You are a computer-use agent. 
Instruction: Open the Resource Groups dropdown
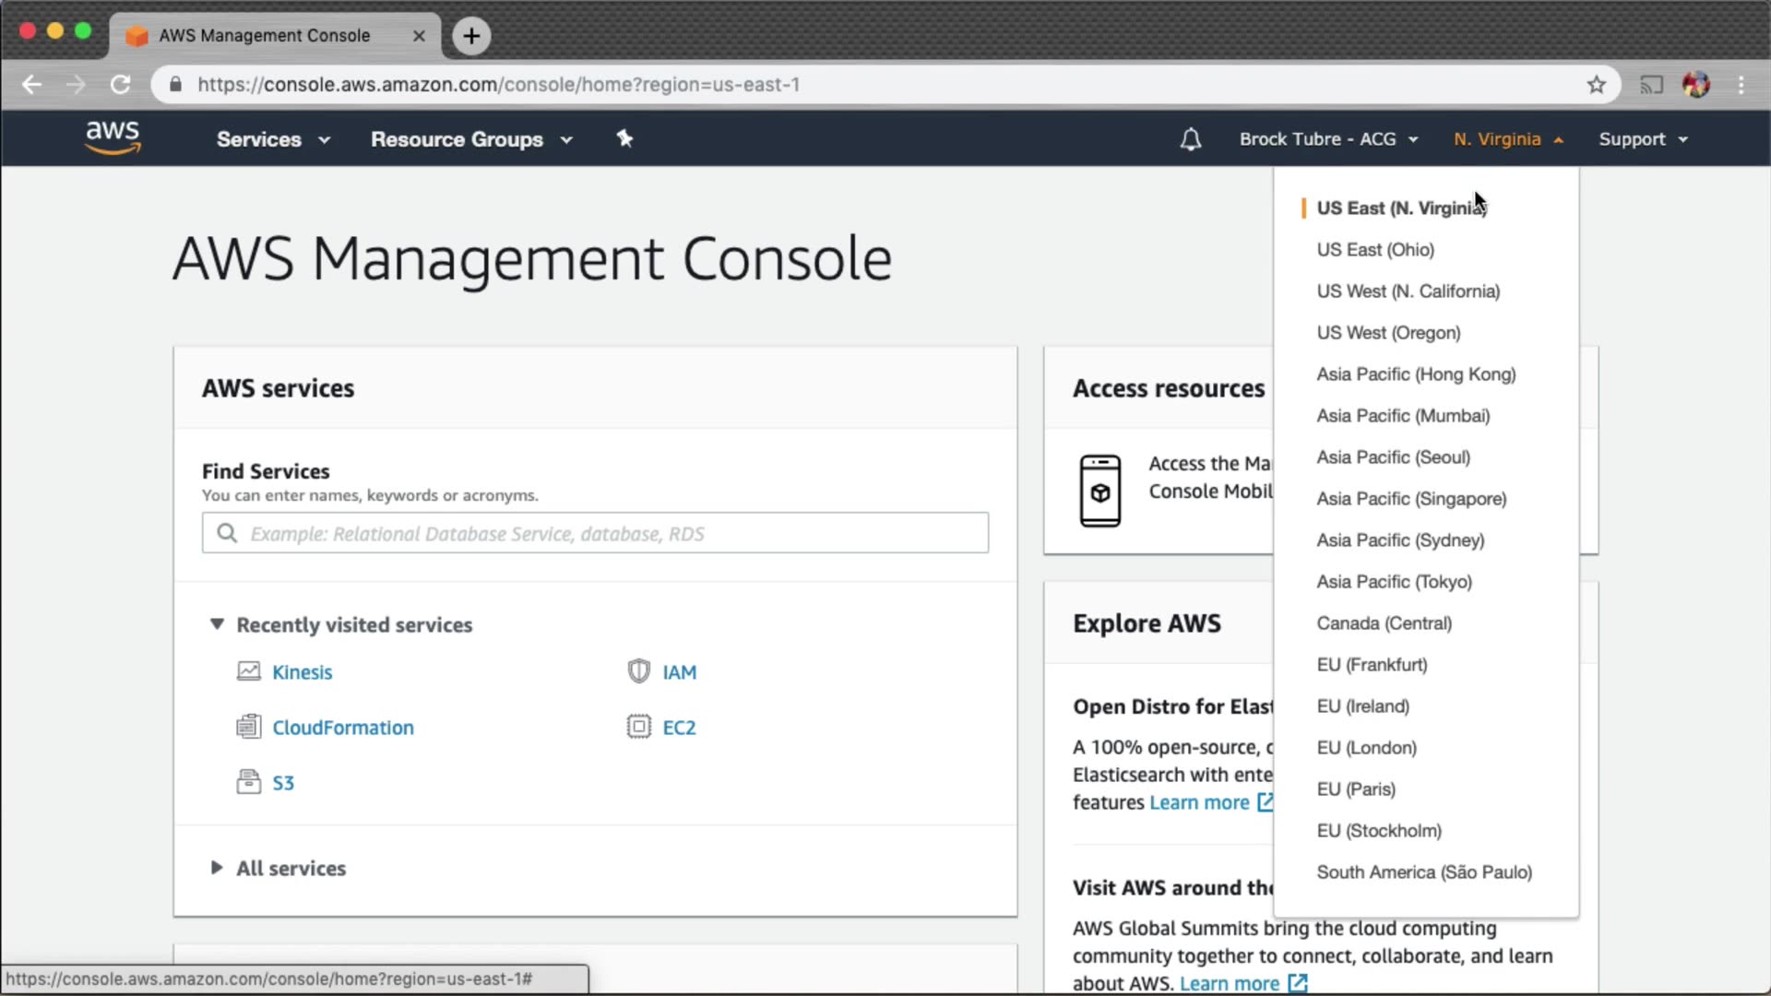[x=471, y=139]
